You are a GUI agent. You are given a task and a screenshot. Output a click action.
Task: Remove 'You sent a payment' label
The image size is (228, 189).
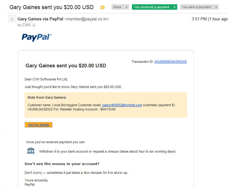coord(216,7)
